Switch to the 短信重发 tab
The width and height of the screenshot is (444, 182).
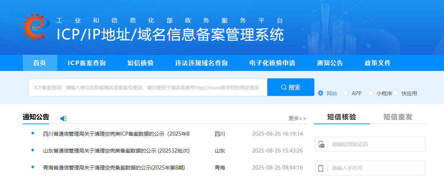pyautogui.click(x=398, y=117)
